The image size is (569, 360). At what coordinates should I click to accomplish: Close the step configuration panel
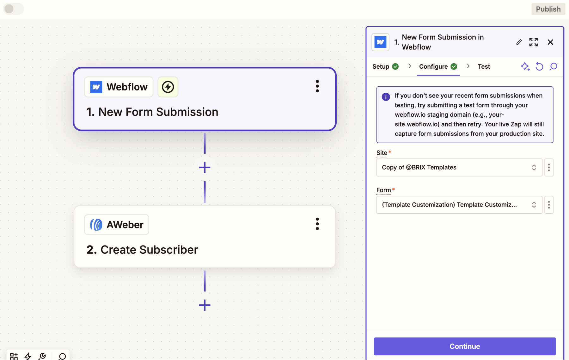coord(550,42)
